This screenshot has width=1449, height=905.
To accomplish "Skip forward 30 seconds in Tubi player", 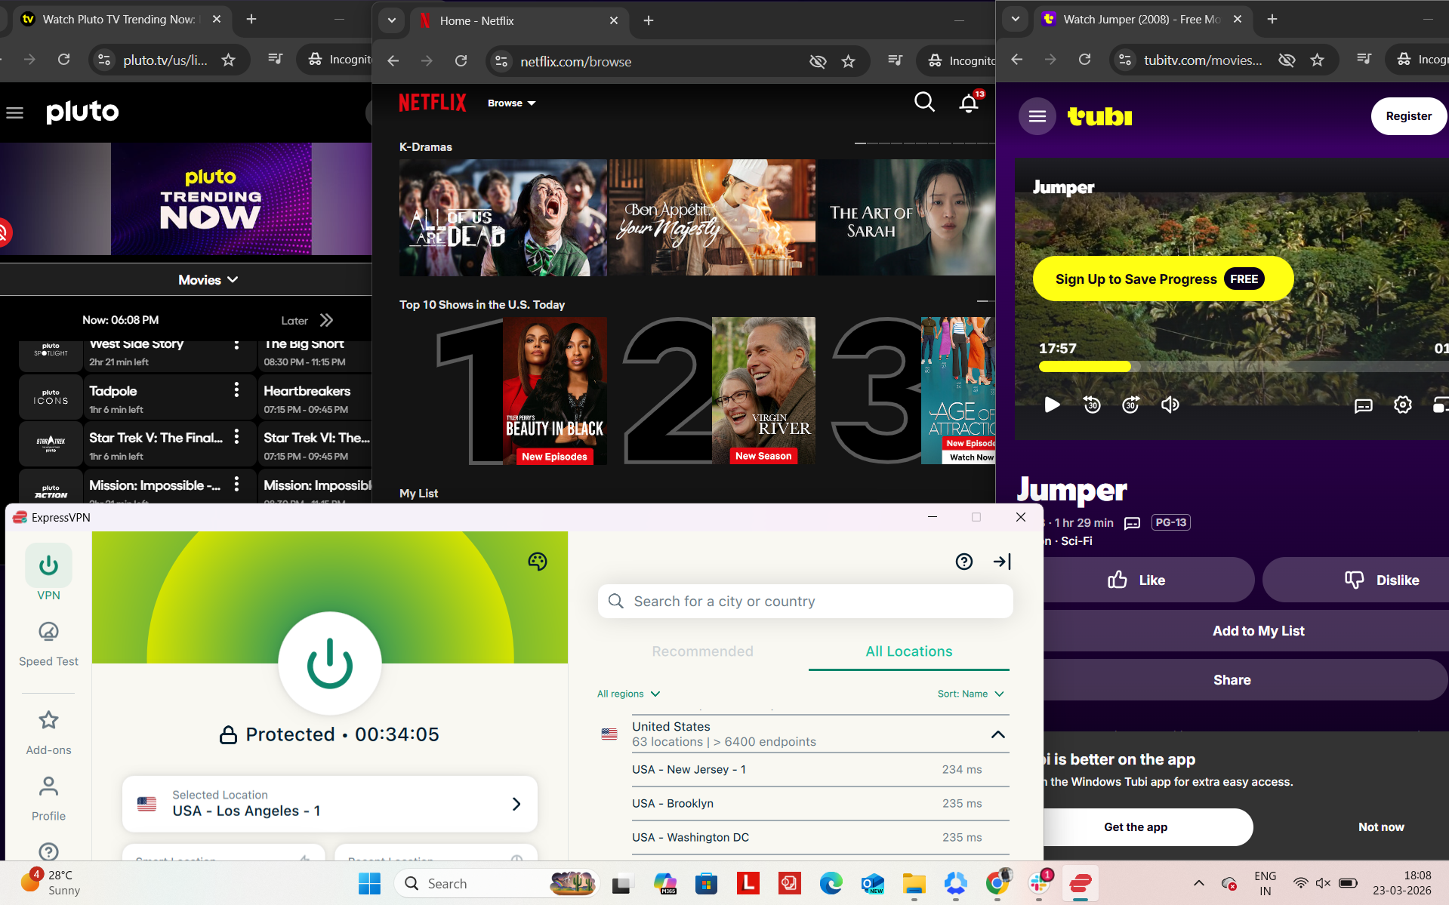I will [x=1130, y=405].
